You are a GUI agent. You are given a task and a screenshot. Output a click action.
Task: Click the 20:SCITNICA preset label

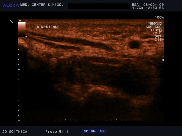pyautogui.click(x=15, y=132)
